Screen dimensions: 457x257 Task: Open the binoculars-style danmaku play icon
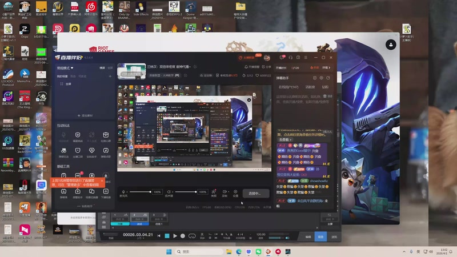point(63,150)
